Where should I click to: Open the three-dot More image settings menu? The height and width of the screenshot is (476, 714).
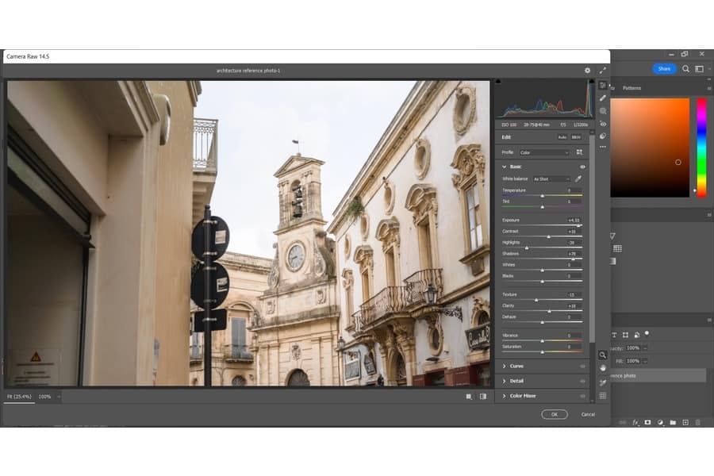tap(603, 147)
